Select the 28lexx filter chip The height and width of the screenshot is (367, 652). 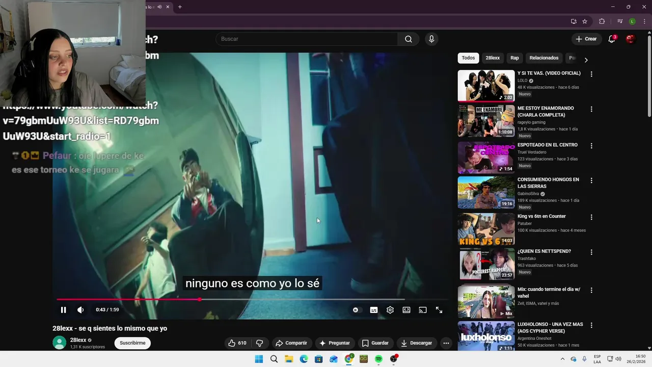493,58
